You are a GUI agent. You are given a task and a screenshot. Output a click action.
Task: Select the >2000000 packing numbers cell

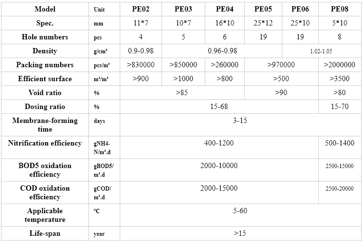coord(339,65)
